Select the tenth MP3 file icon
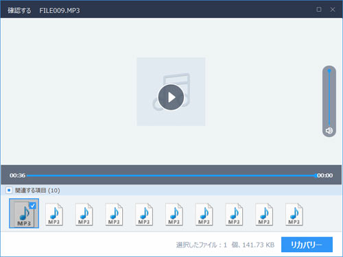Screen dimensions: 343x257 pyautogui.click(x=294, y=215)
